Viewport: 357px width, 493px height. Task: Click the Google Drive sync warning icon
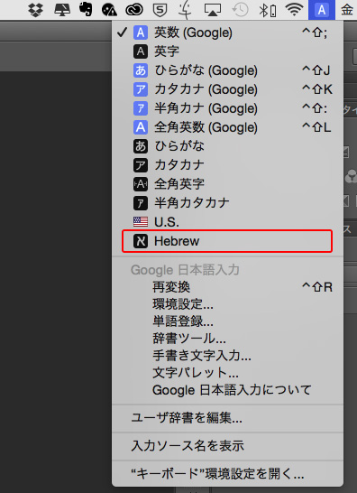tap(109, 10)
